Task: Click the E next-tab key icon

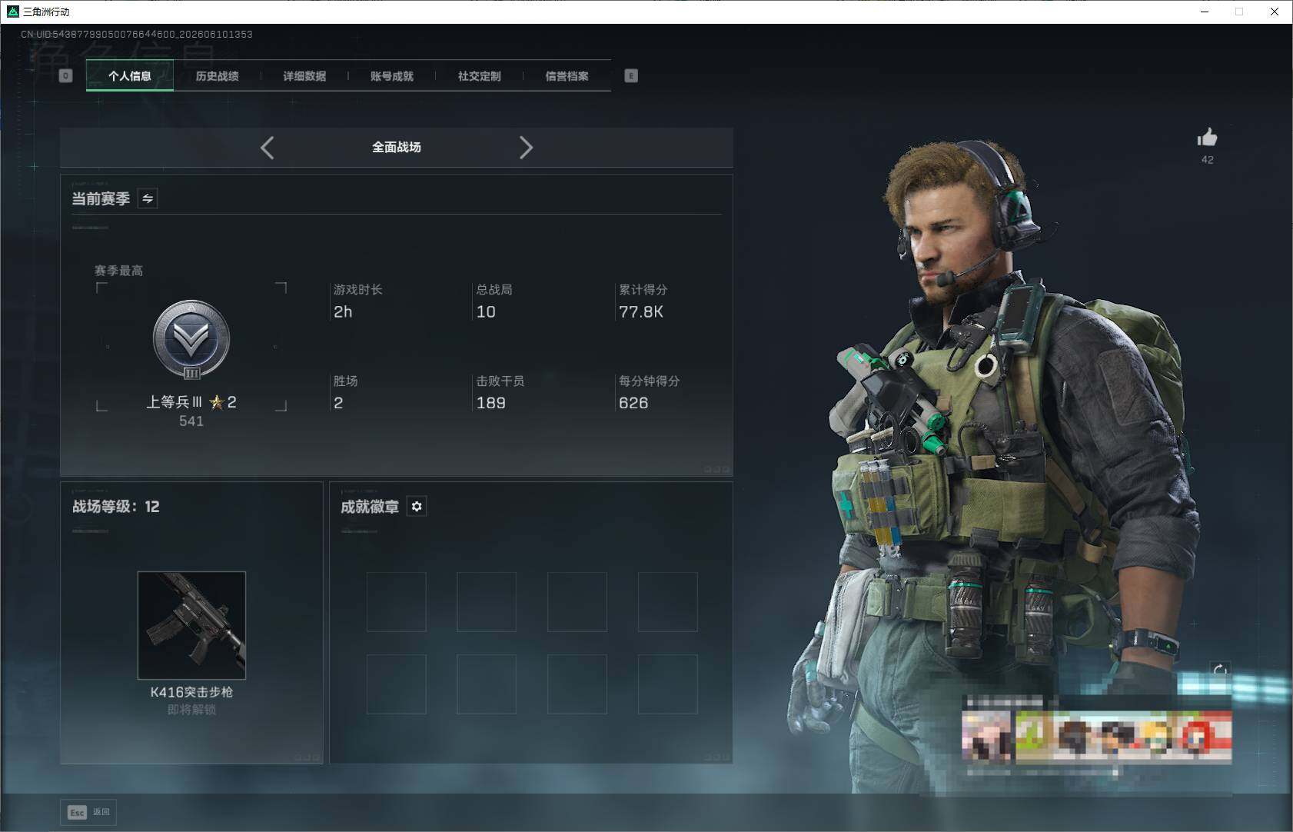Action: pos(631,75)
